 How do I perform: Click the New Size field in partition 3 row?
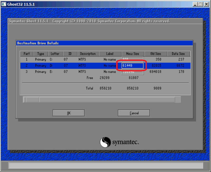pyautogui.click(x=133, y=72)
